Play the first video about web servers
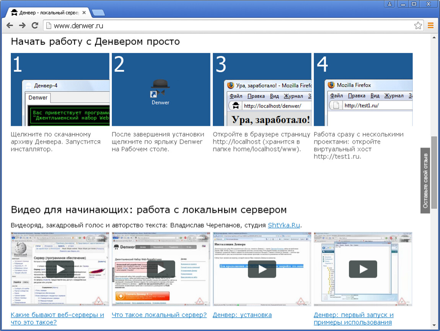Screen dimensions: 440x331 coord(60,269)
